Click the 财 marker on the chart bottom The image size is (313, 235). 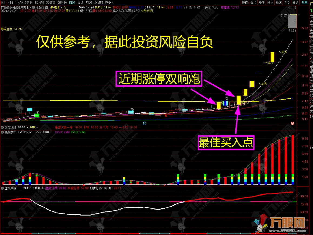144,123
